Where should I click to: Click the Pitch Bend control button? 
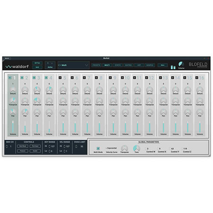pyautogui.click(x=35, y=146)
